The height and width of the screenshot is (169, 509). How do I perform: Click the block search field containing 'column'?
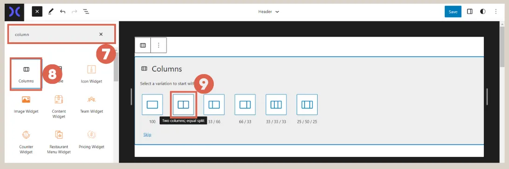point(61,34)
